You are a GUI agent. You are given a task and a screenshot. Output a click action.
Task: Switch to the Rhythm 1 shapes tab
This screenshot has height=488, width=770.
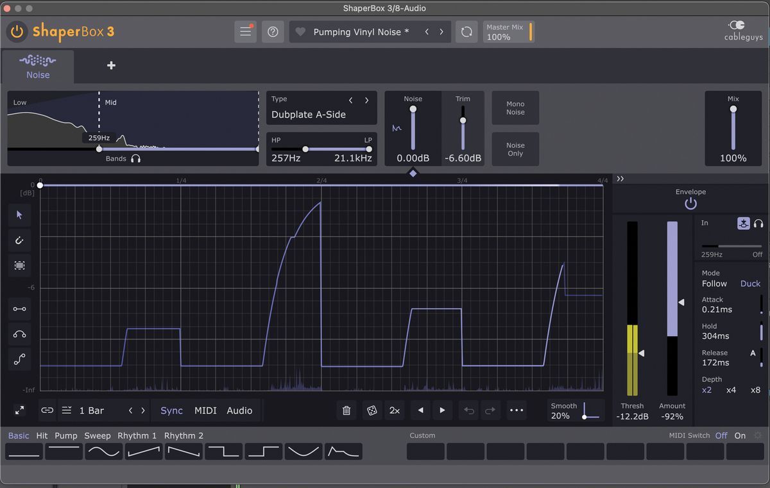coord(137,435)
